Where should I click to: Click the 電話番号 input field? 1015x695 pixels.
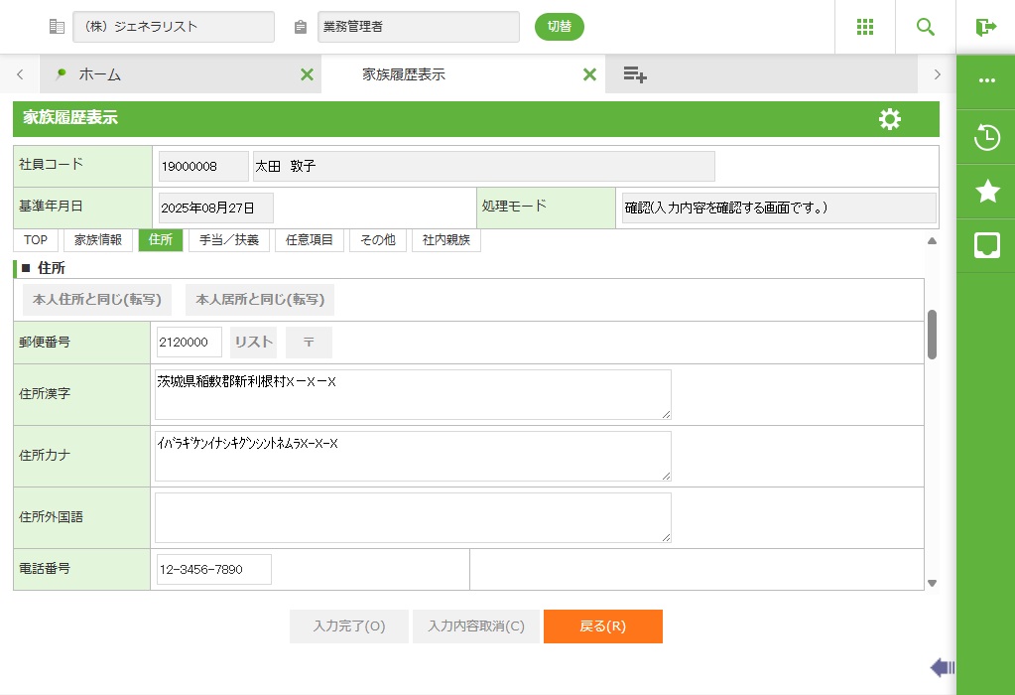[214, 569]
